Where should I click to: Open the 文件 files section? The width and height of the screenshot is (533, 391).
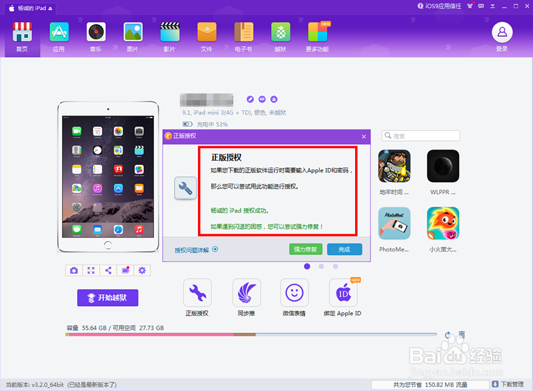point(207,37)
